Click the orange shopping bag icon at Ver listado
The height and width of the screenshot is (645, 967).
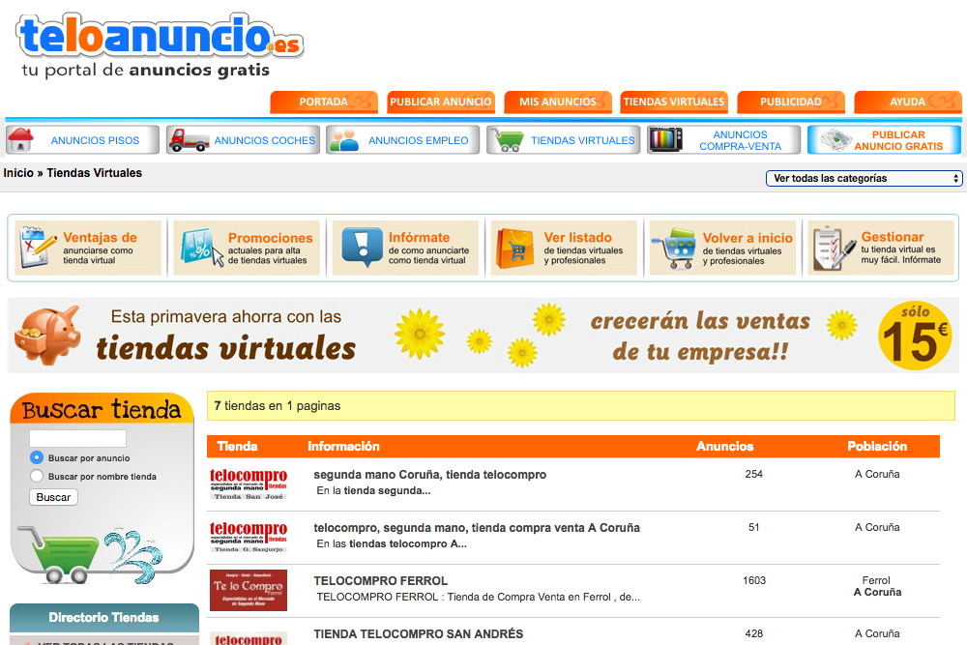514,249
